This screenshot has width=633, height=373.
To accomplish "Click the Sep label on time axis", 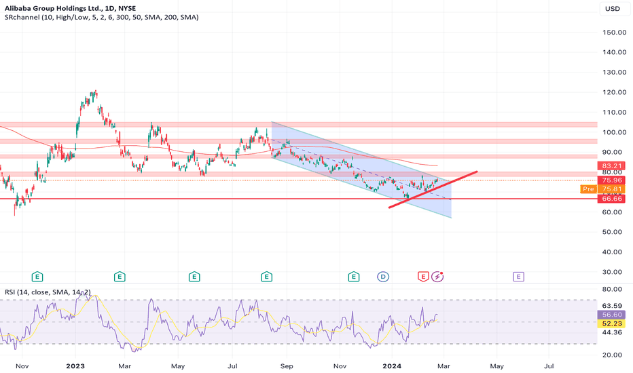I will (x=286, y=366).
